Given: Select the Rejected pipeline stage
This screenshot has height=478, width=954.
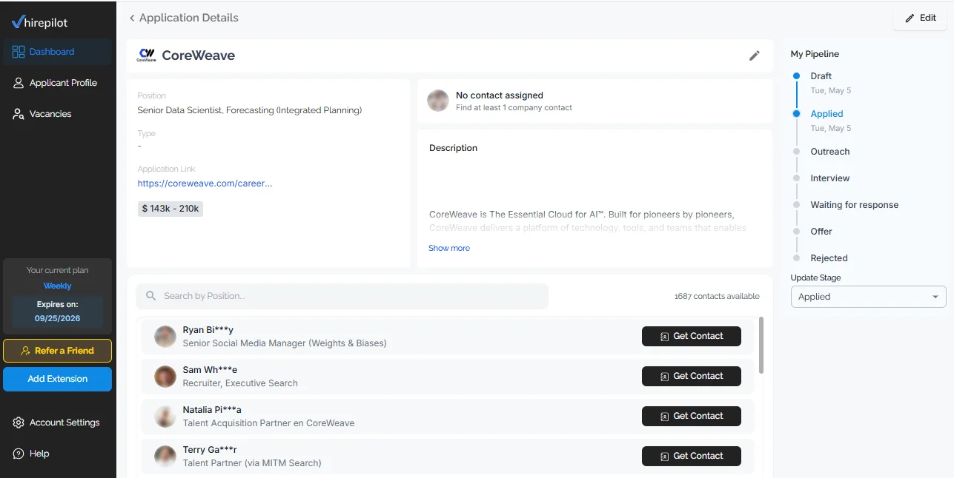Looking at the screenshot, I should pyautogui.click(x=829, y=258).
